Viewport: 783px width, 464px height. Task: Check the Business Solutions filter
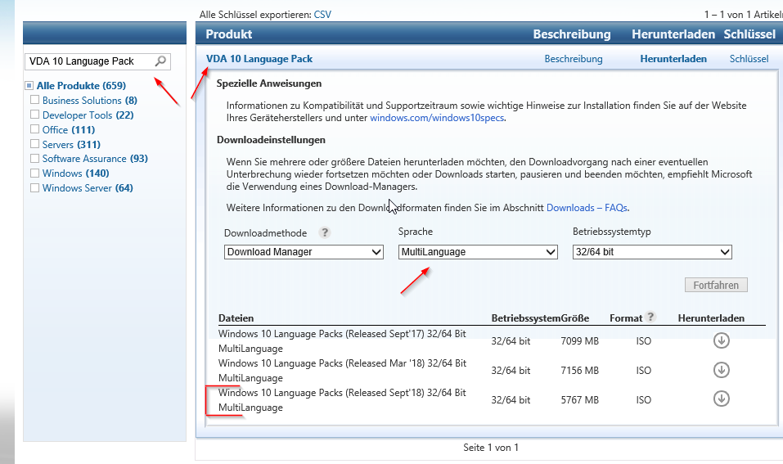[x=34, y=100]
